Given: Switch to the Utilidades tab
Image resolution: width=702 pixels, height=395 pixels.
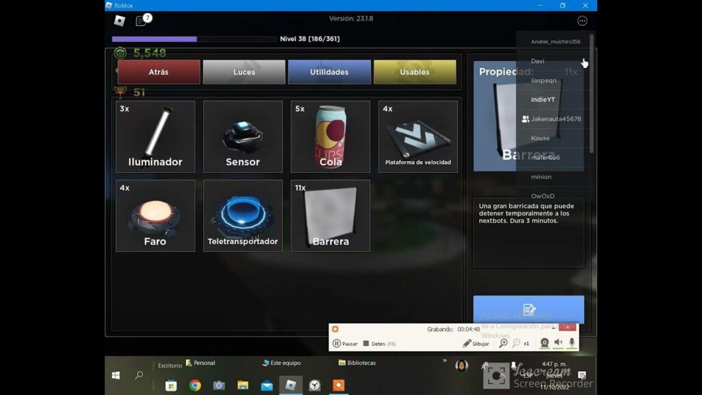Looking at the screenshot, I should coord(329,72).
